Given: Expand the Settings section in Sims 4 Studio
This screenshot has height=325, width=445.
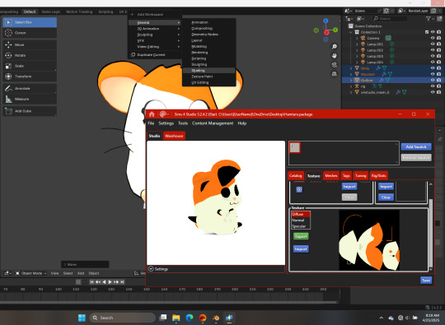Looking at the screenshot, I should click(x=151, y=269).
